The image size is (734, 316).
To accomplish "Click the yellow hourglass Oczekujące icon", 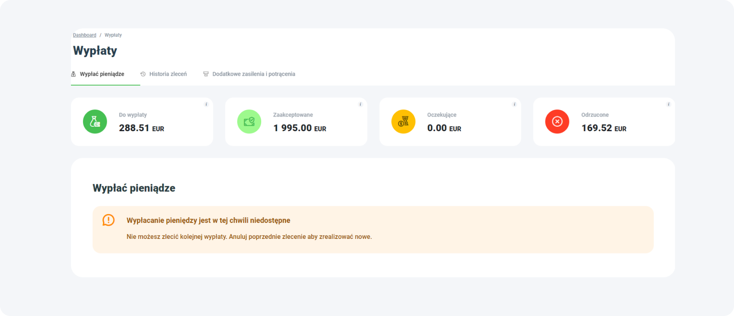I will point(403,121).
